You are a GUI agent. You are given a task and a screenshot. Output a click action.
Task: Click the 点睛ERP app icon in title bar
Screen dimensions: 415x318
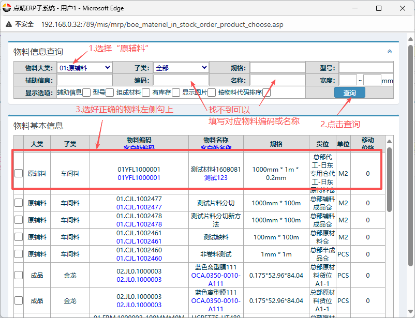click(7, 8)
